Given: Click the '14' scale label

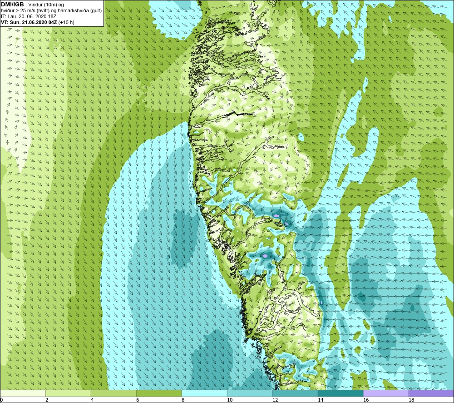Looking at the screenshot, I should 321,400.
